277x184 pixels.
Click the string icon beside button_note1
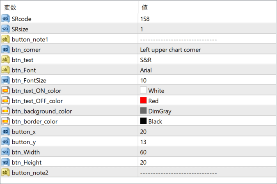point(5,39)
